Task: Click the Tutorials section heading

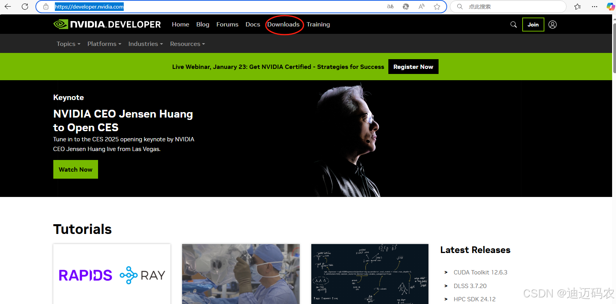Action: (82, 229)
